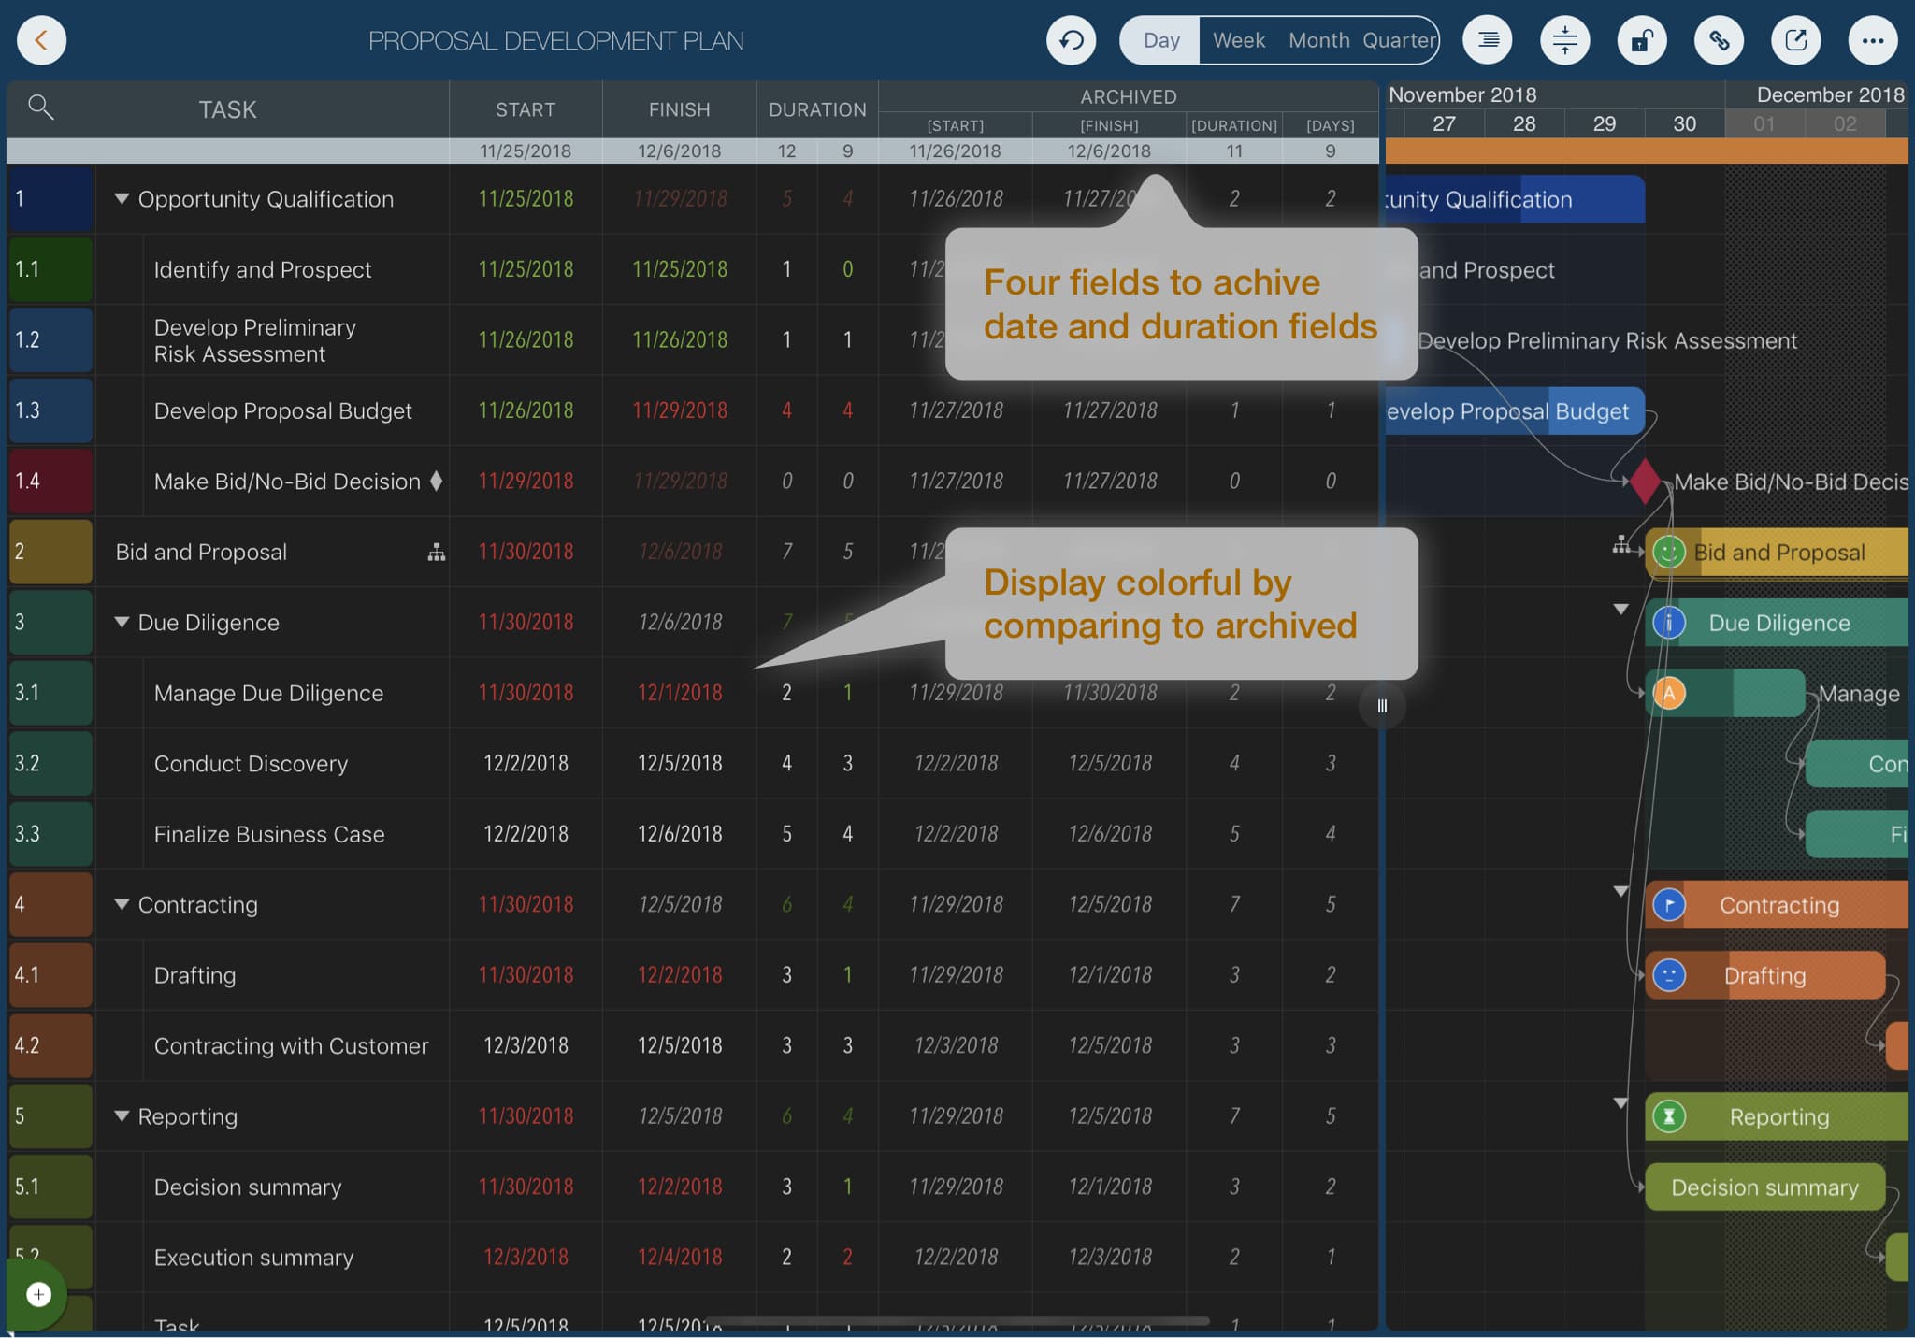The image size is (1915, 1338).
Task: Click the DURATION column header
Action: [x=817, y=109]
